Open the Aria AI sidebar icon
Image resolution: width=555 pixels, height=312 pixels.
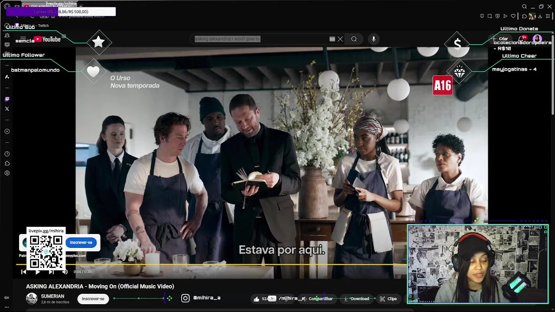click(x=7, y=77)
